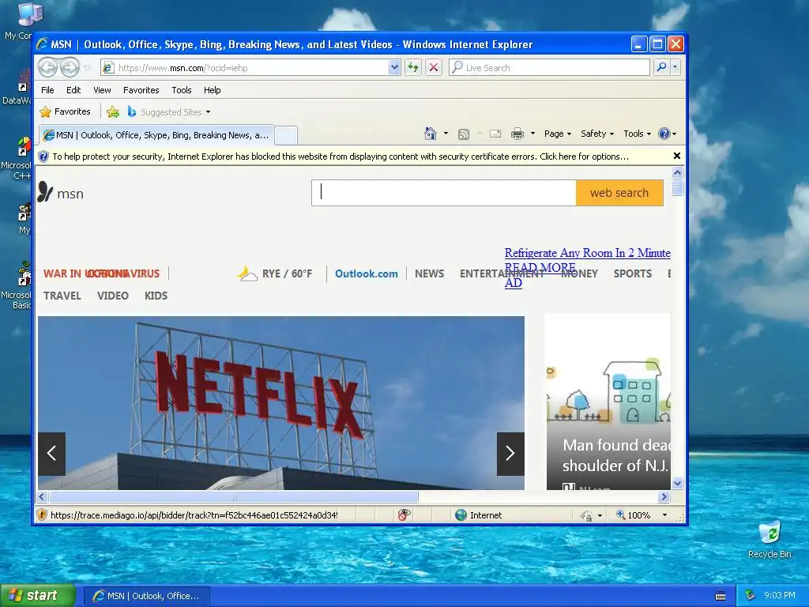Open the Edit menu
The height and width of the screenshot is (607, 809).
point(73,90)
